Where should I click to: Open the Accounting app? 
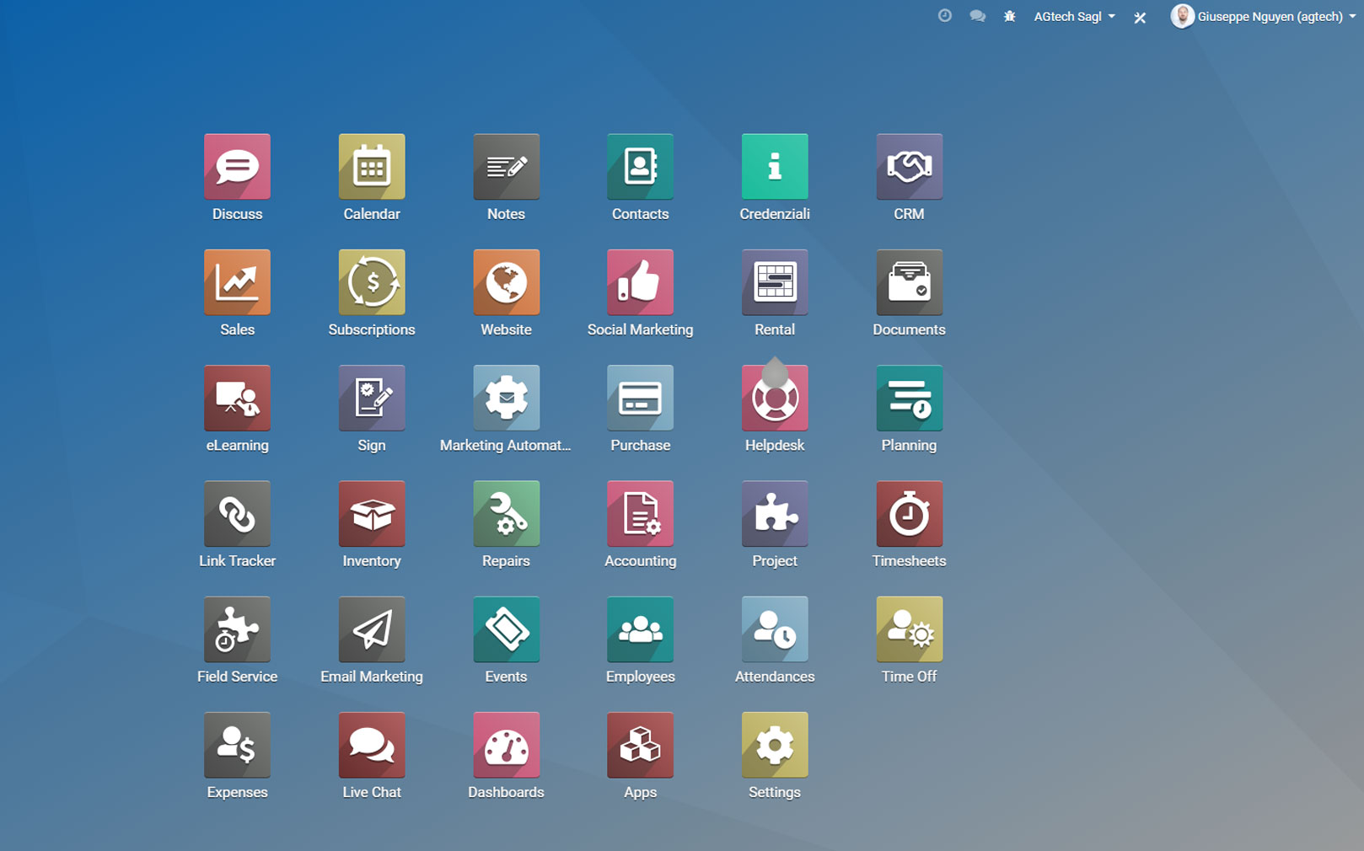[x=640, y=514]
